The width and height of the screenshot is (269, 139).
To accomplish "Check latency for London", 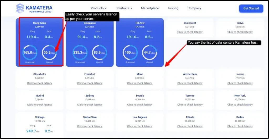I will point(240,83).
